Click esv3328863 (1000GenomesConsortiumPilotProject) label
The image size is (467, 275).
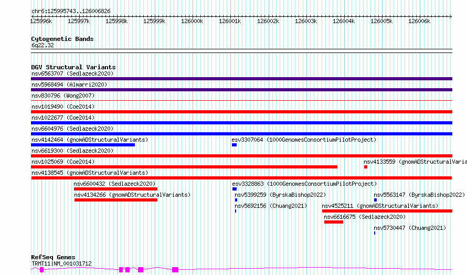click(x=304, y=184)
